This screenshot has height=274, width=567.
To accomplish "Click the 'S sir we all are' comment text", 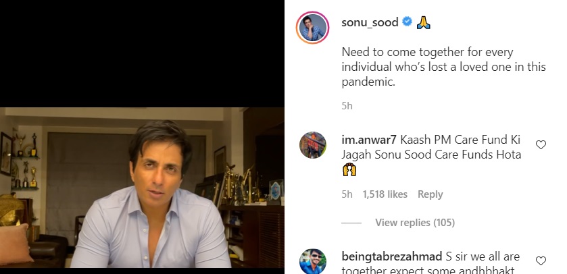I will point(485,257).
